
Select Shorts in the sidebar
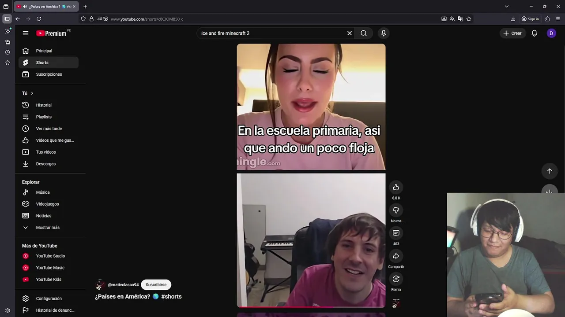click(x=49, y=63)
